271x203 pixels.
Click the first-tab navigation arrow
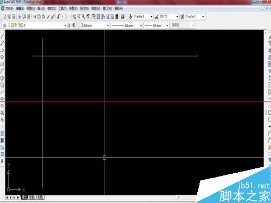7,198
